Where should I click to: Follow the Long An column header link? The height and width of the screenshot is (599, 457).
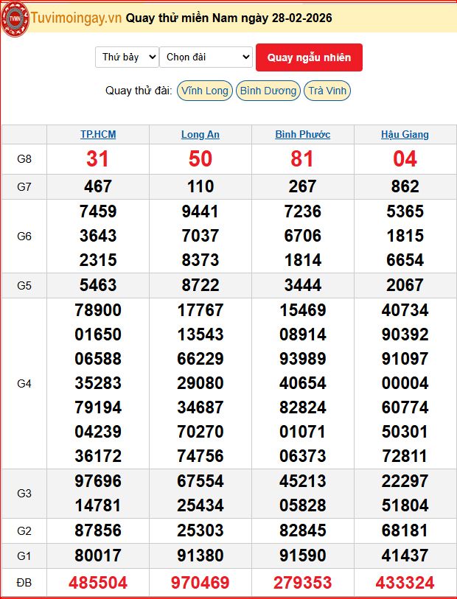click(x=200, y=134)
